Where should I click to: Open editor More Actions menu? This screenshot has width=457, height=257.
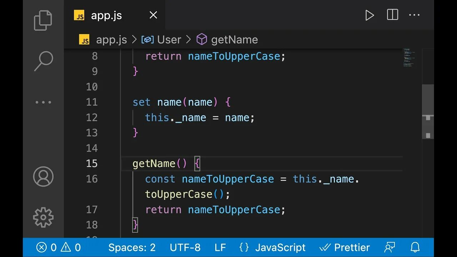[414, 15]
